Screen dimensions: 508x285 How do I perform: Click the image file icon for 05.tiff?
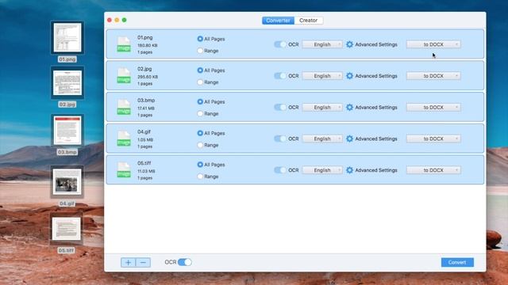click(124, 169)
